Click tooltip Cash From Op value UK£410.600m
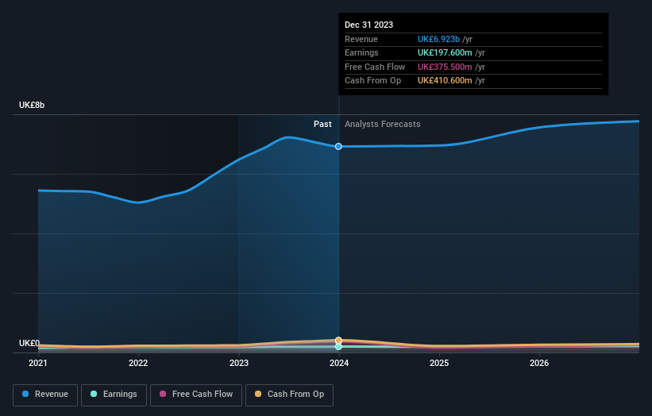This screenshot has width=652, height=416. tap(445, 81)
